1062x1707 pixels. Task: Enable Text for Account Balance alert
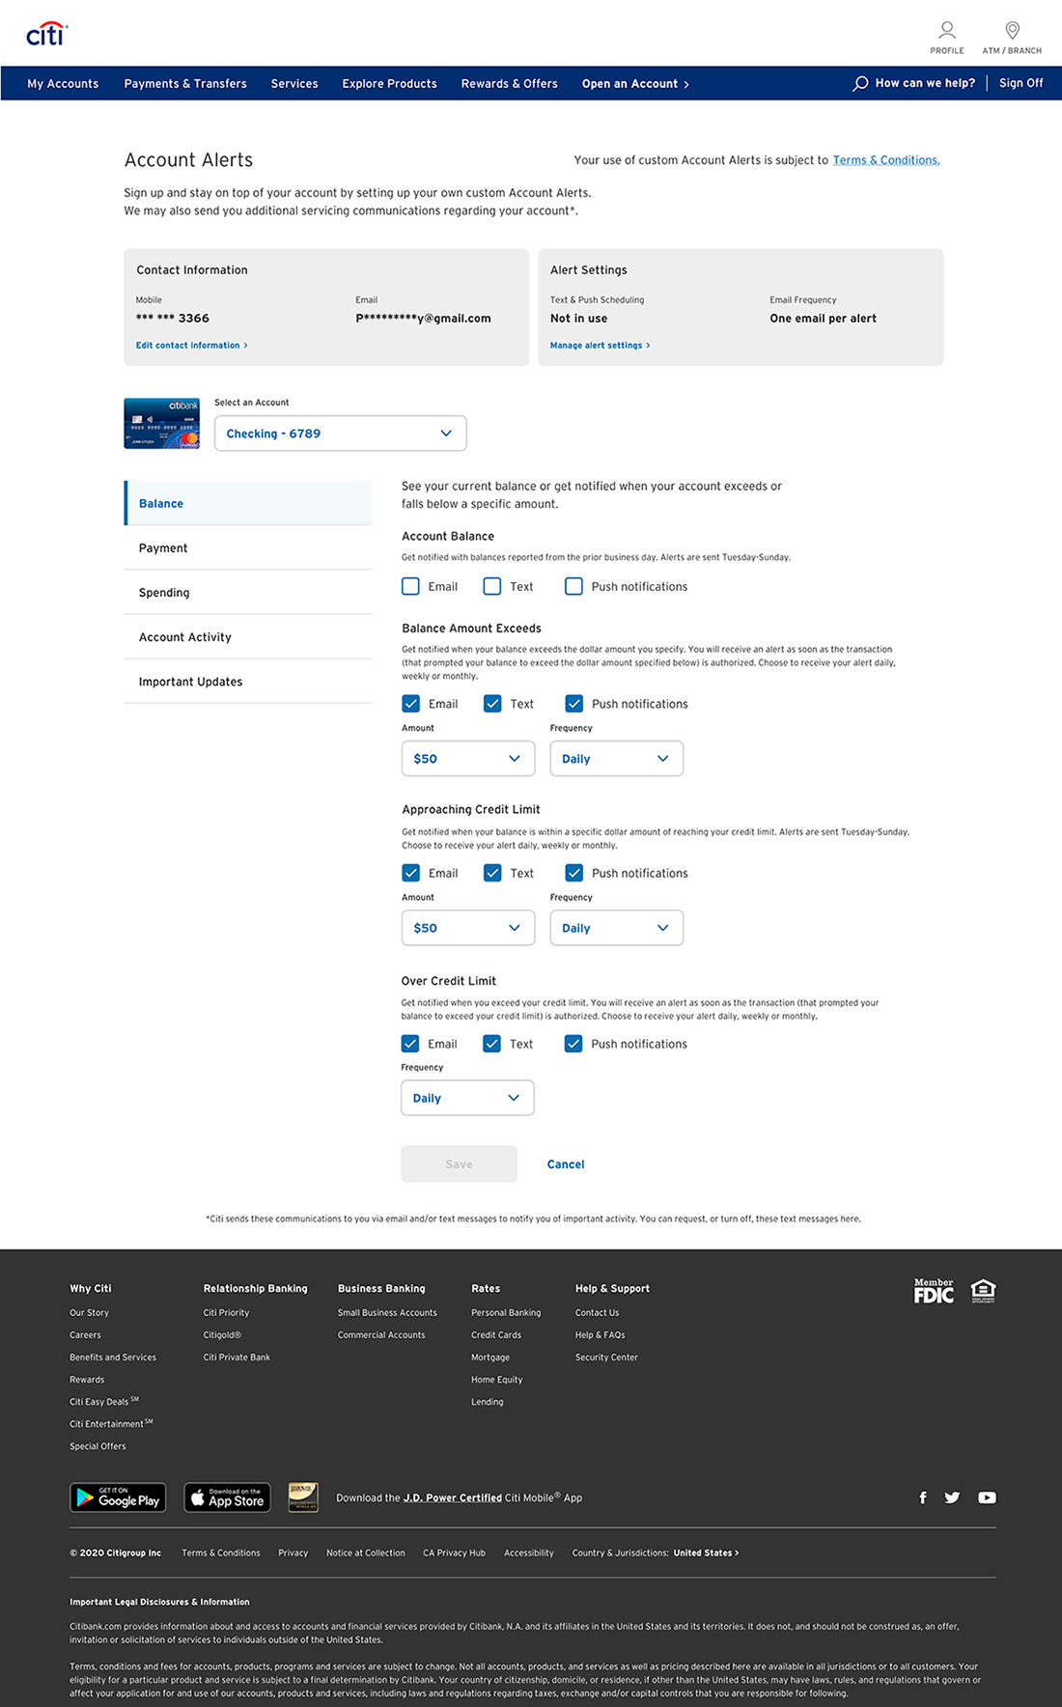coord(492,586)
